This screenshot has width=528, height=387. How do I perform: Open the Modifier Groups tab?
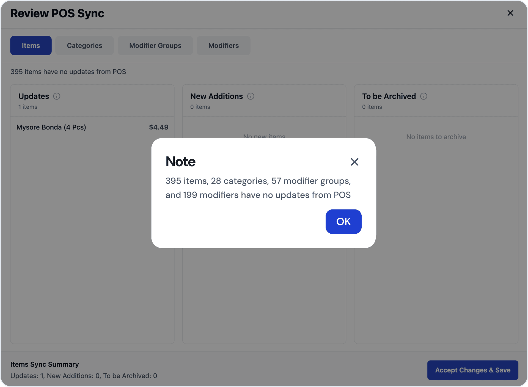(155, 45)
